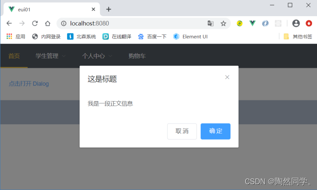
Task: View site information icon in address bar
Action: point(63,24)
